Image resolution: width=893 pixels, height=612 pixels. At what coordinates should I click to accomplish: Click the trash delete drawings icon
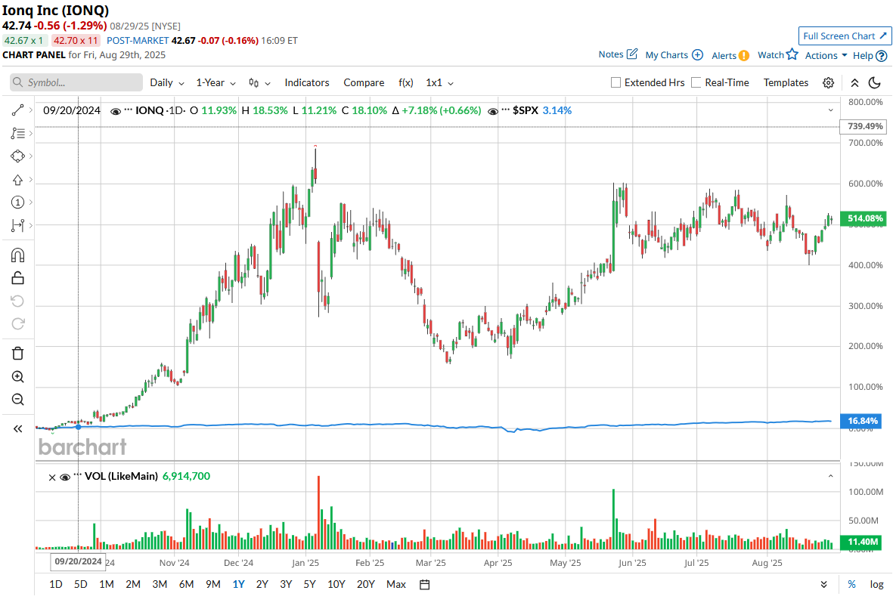(17, 353)
